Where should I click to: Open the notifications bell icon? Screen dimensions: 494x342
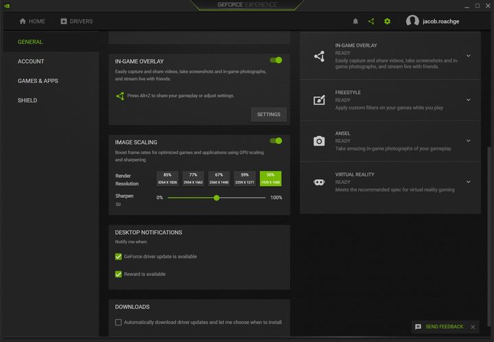point(355,21)
